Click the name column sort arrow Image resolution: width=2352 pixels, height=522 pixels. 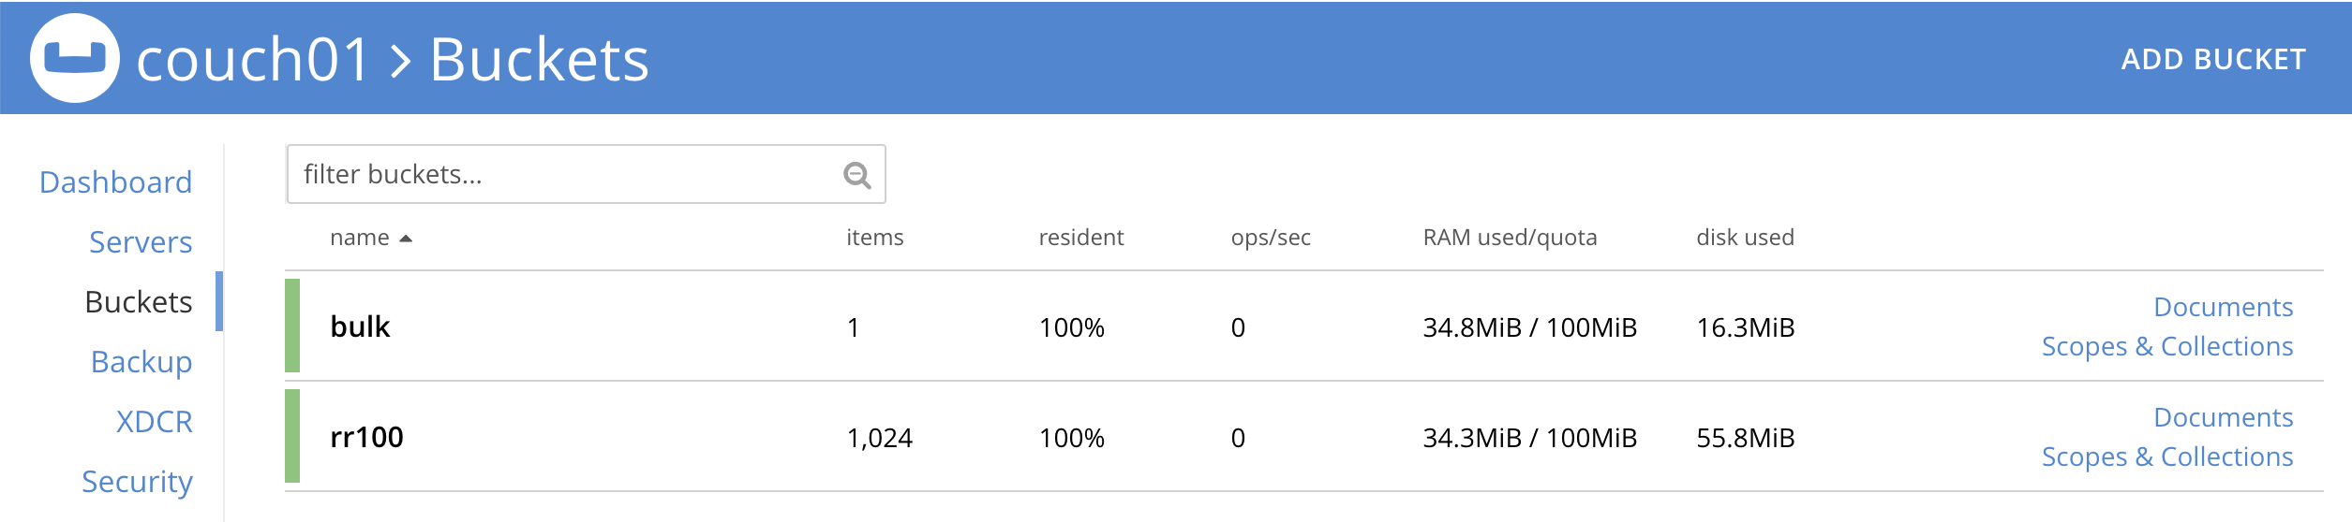click(406, 239)
